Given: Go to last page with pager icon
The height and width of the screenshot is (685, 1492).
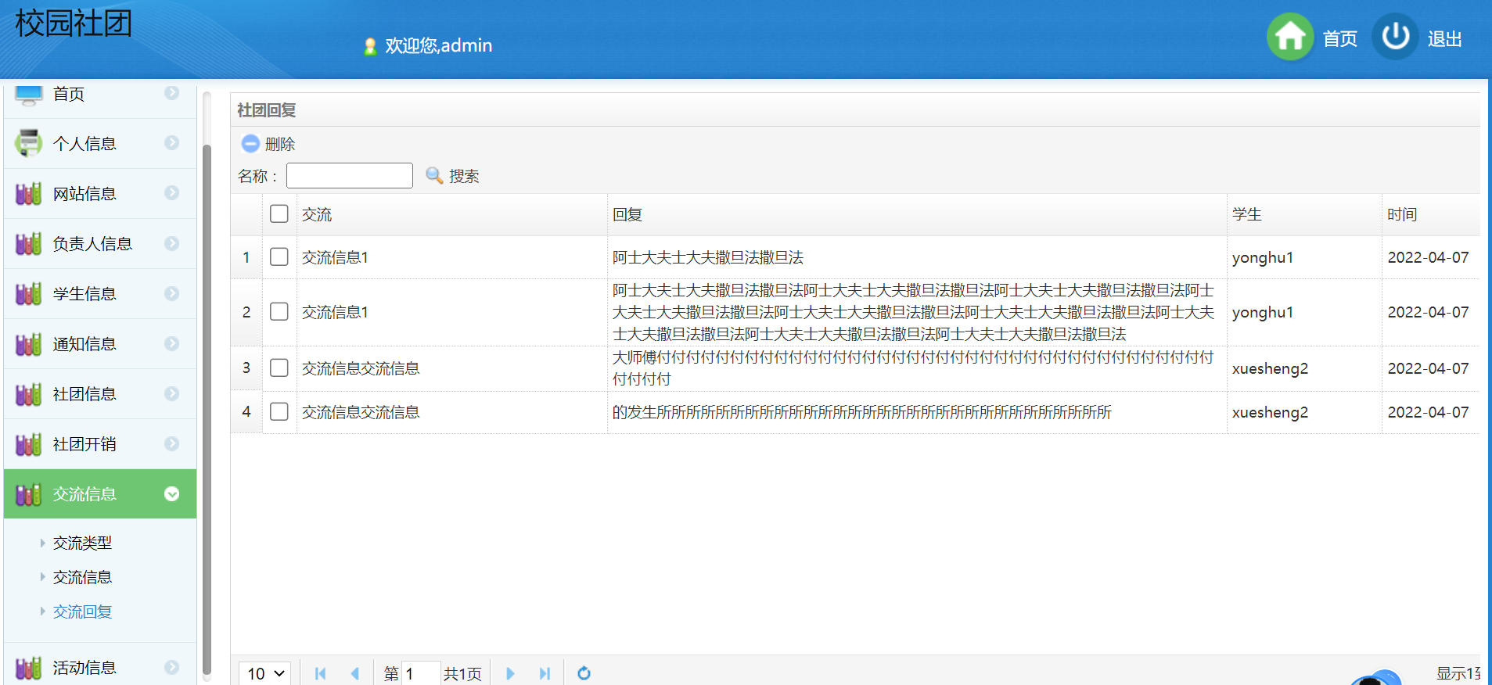Looking at the screenshot, I should click(x=545, y=673).
